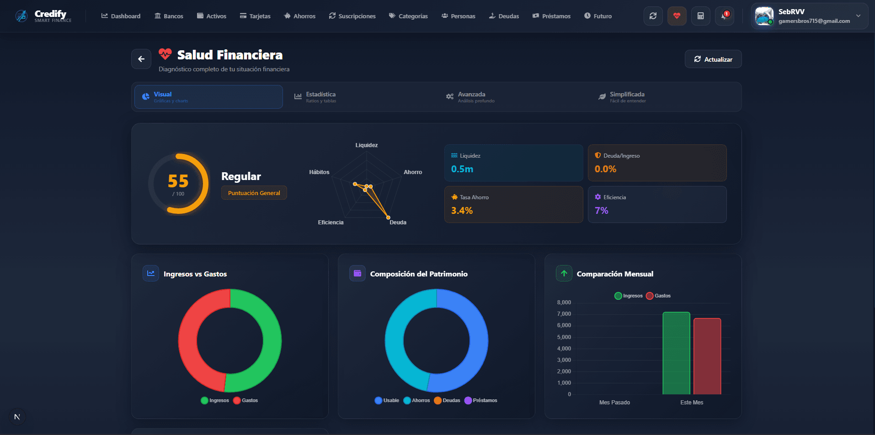This screenshot has height=435, width=875.
Task: Open the Suscripciones menu item
Action: [x=352, y=16]
